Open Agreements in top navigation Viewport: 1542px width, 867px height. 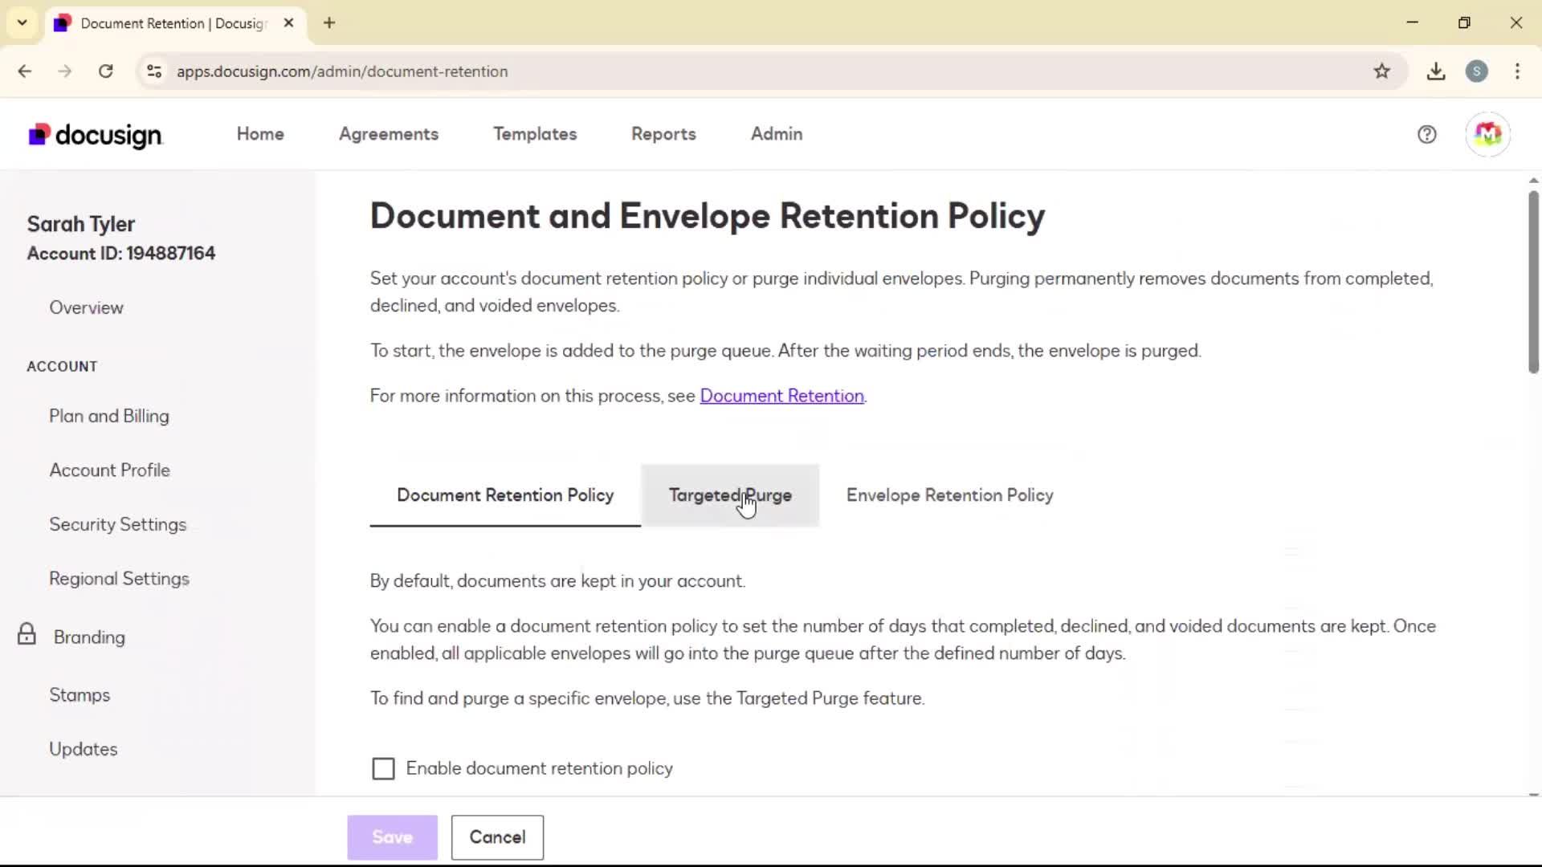pyautogui.click(x=389, y=134)
